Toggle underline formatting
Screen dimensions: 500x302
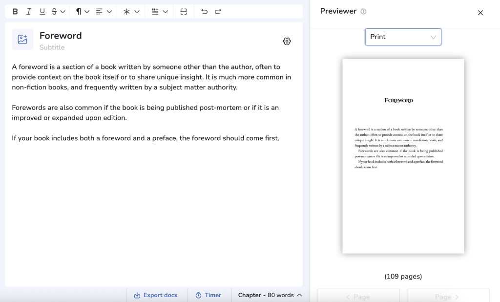tap(42, 12)
